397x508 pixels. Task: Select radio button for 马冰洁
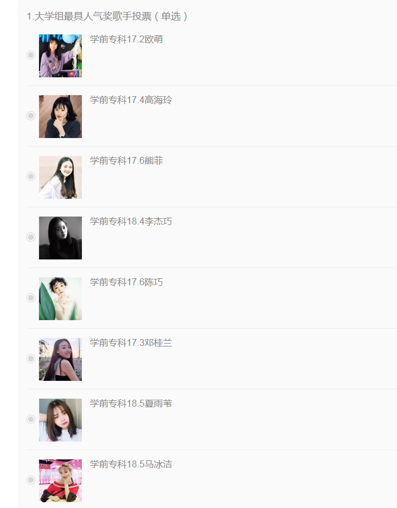[x=31, y=480]
